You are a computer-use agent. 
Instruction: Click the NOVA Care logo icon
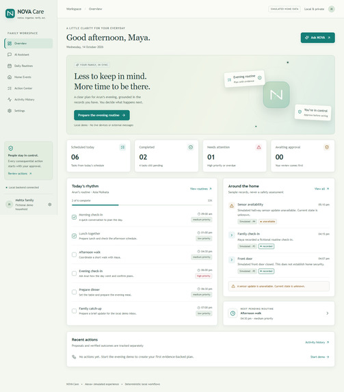pyautogui.click(x=10, y=14)
